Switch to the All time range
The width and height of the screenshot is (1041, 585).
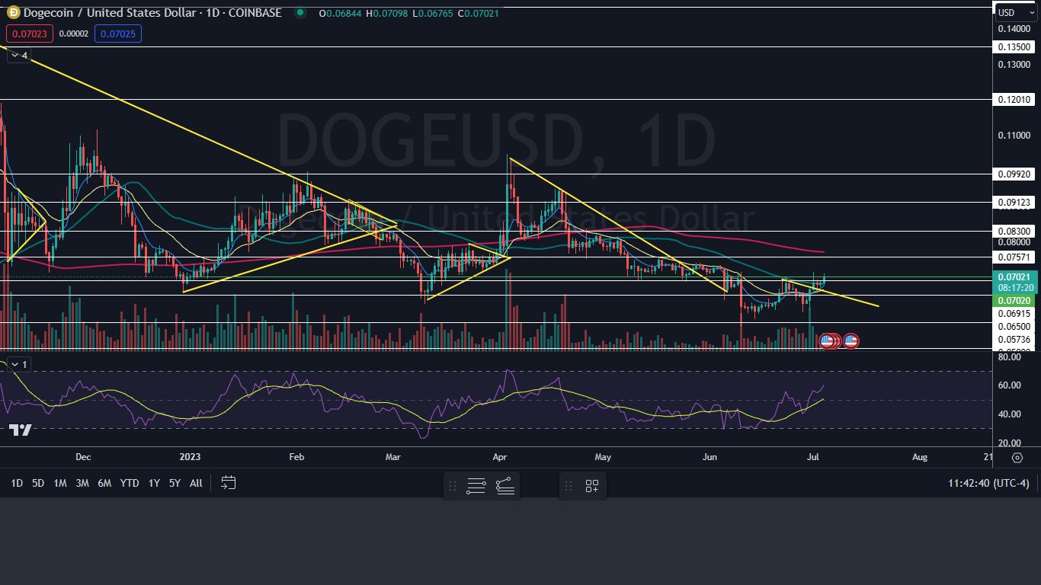coord(196,483)
